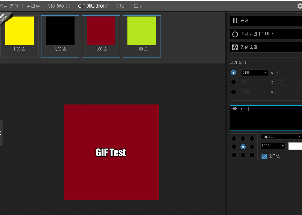Select the black frame thumbnail
The width and height of the screenshot is (302, 215).
coord(60,31)
